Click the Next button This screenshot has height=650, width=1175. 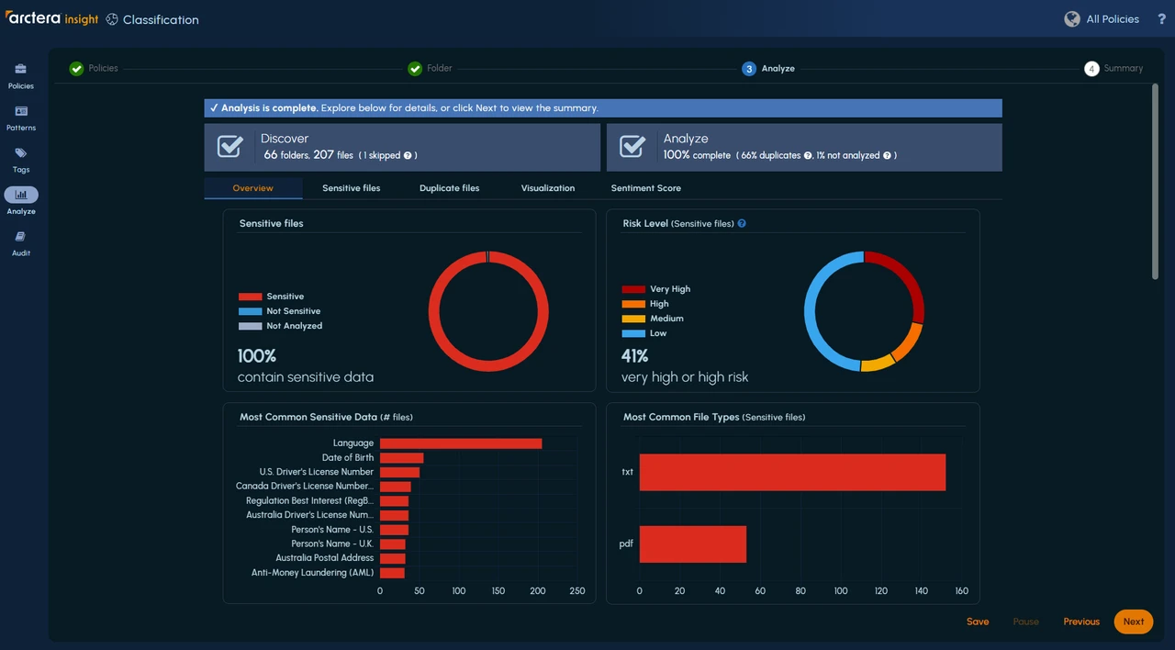(x=1133, y=622)
